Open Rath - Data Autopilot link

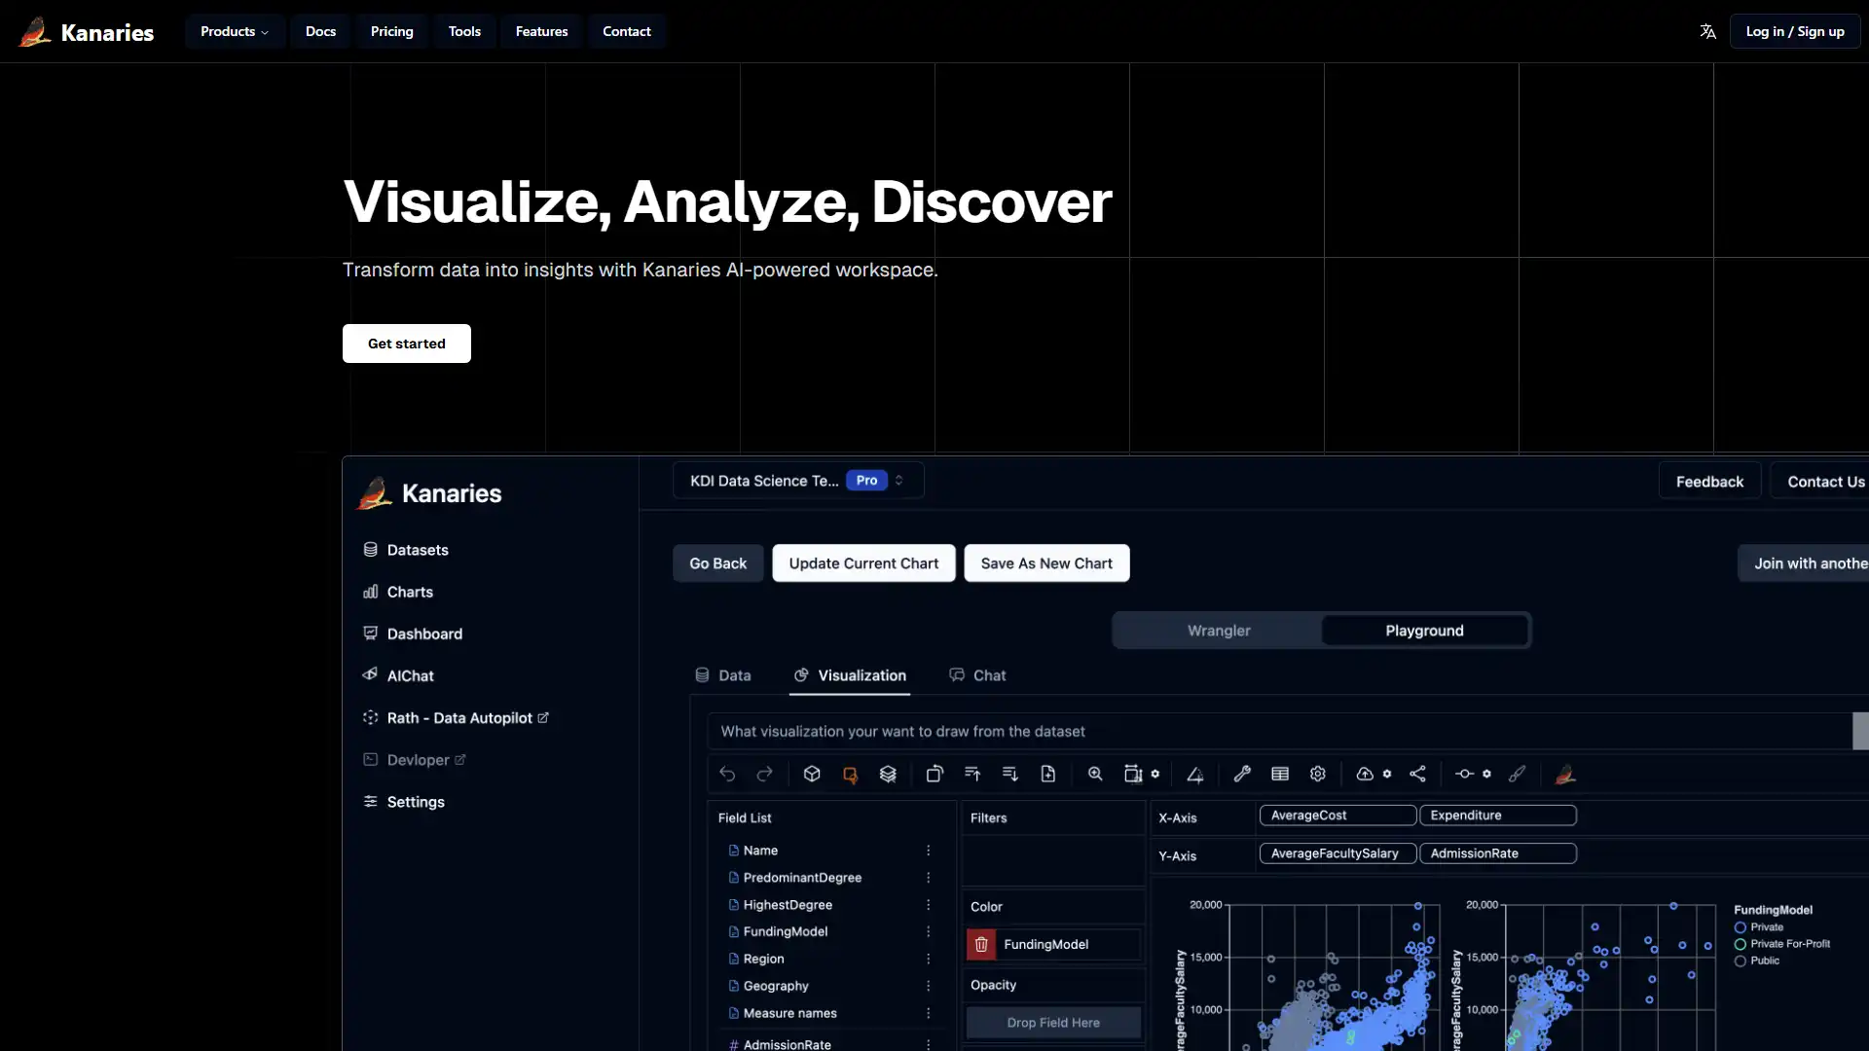tap(456, 718)
